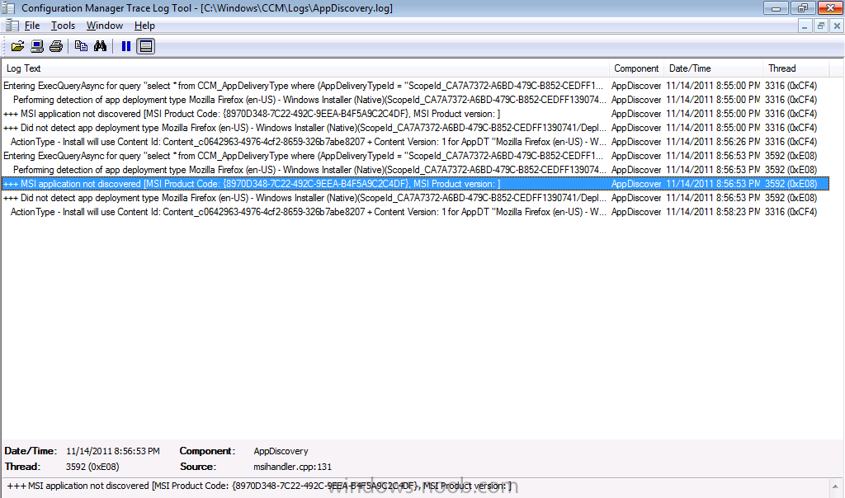Select the first Entering ExecQueryAsync row at 8:55:00 PM
Screen dimensions: 845x498
pos(415,86)
